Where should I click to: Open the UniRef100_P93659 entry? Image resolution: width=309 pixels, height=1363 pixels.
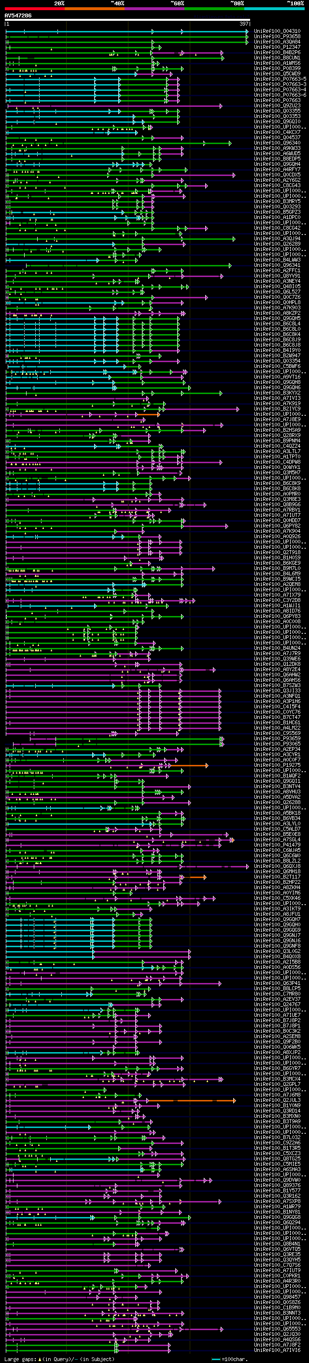[277, 739]
